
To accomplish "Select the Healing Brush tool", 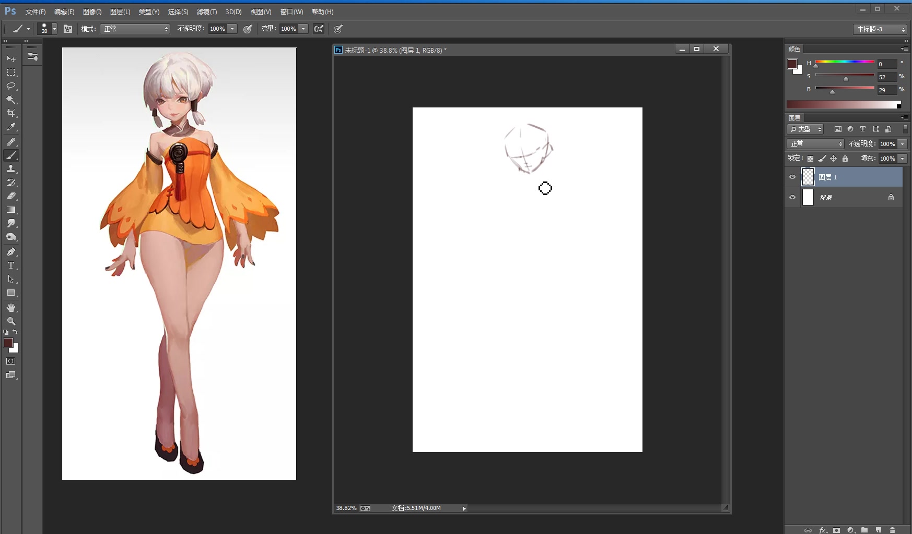I will pyautogui.click(x=11, y=142).
